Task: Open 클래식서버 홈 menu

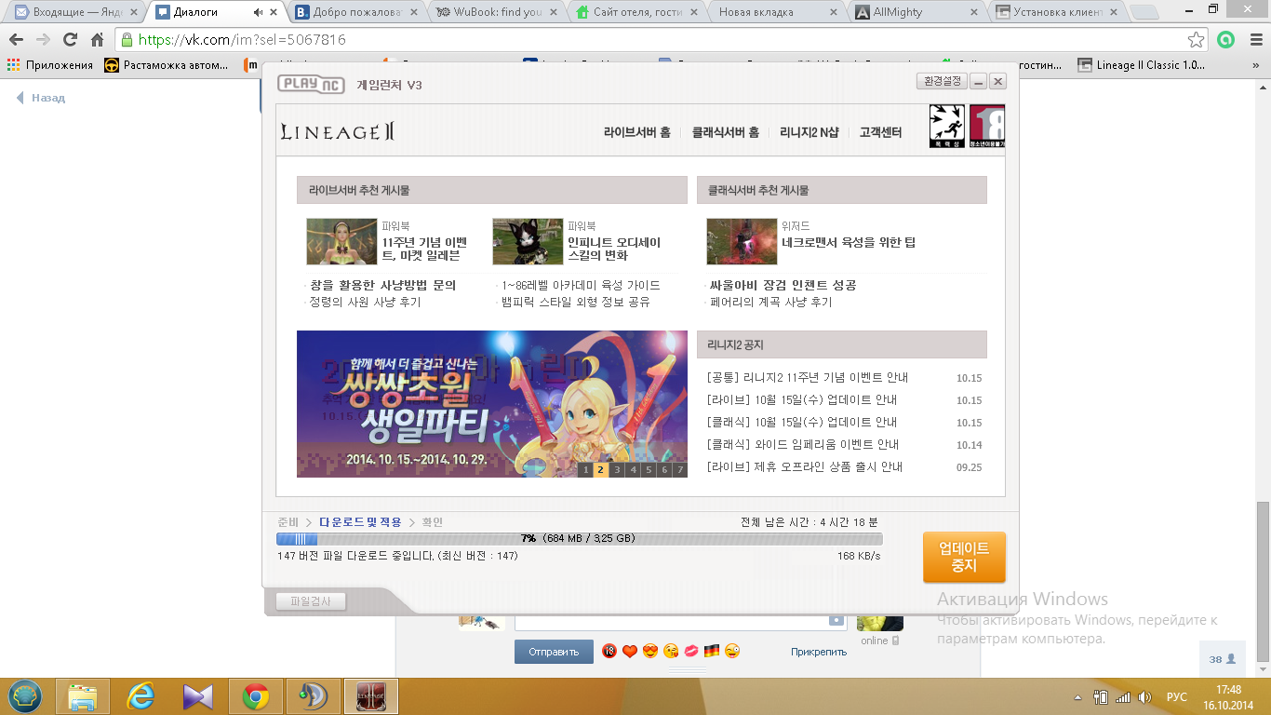Action: tap(725, 132)
